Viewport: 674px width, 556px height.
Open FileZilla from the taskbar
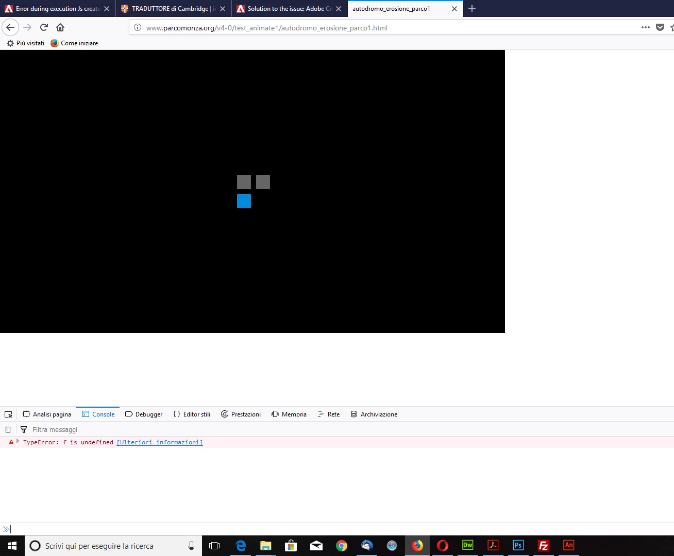point(543,545)
